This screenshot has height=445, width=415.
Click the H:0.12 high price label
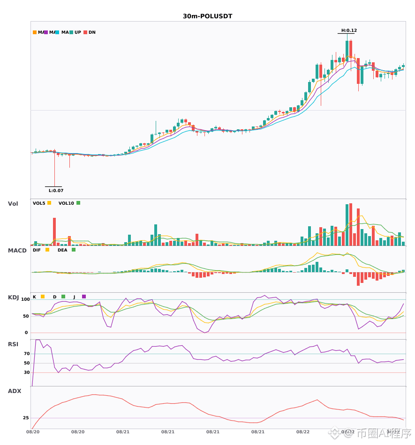[349, 30]
